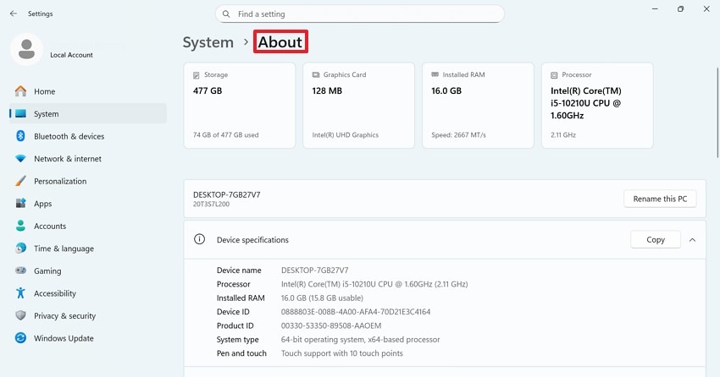Copy the device specifications
This screenshot has height=377, width=720.
coord(656,240)
